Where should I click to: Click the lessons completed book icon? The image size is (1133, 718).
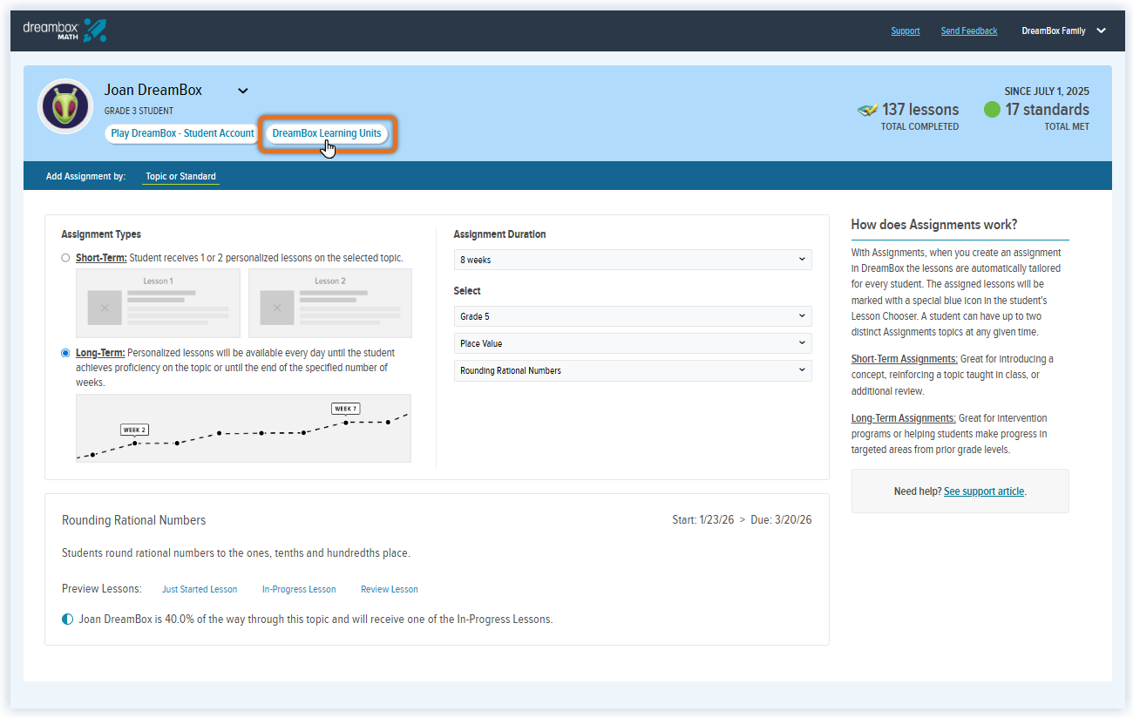coord(867,110)
